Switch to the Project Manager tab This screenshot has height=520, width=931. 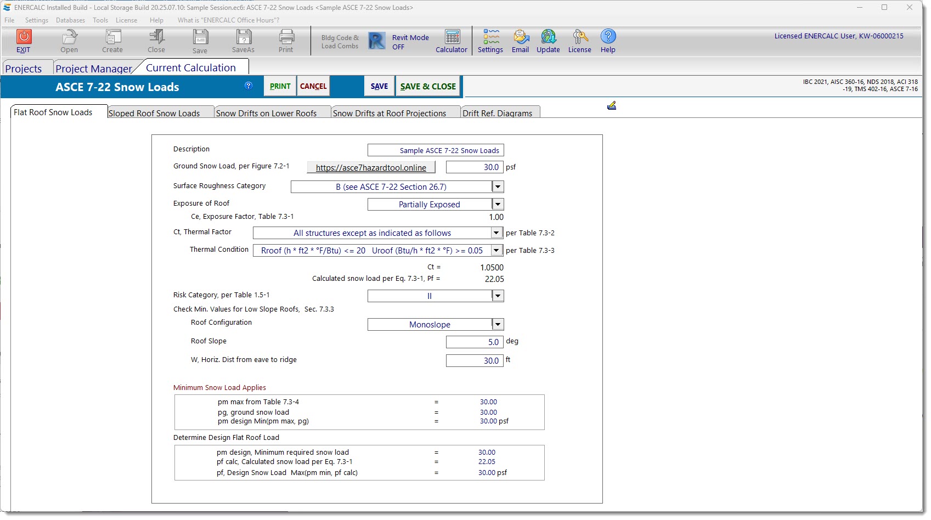pyautogui.click(x=94, y=69)
